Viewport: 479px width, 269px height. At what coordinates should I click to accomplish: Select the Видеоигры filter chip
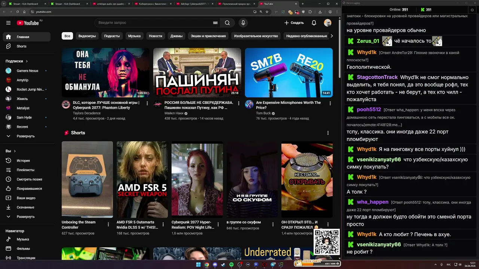(87, 36)
